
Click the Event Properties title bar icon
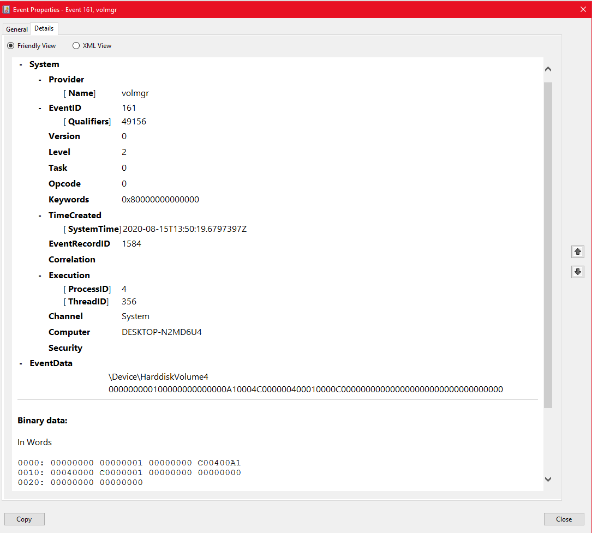coord(6,9)
